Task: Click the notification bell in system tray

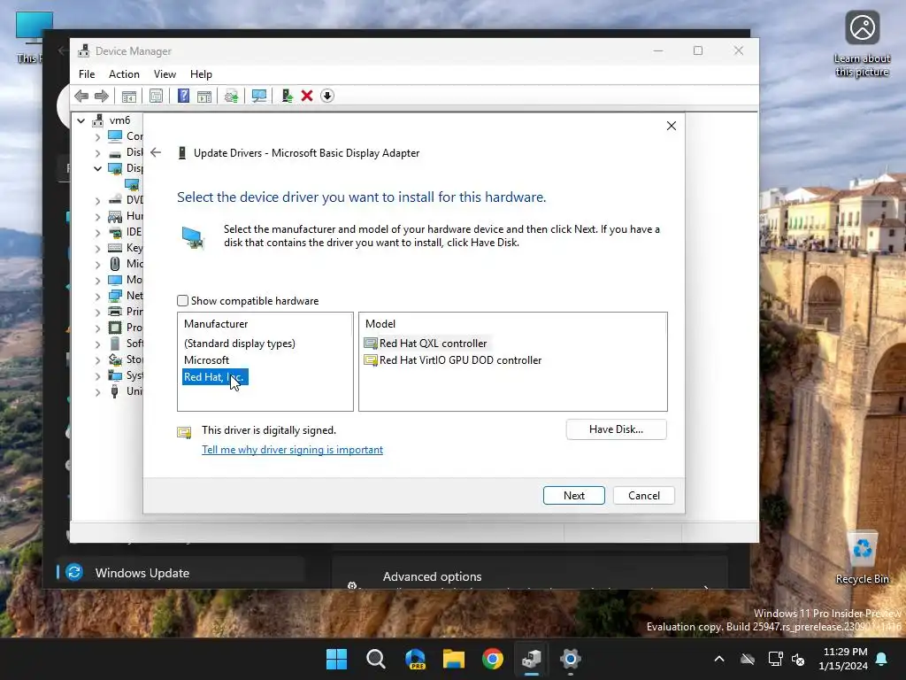Action: click(882, 659)
